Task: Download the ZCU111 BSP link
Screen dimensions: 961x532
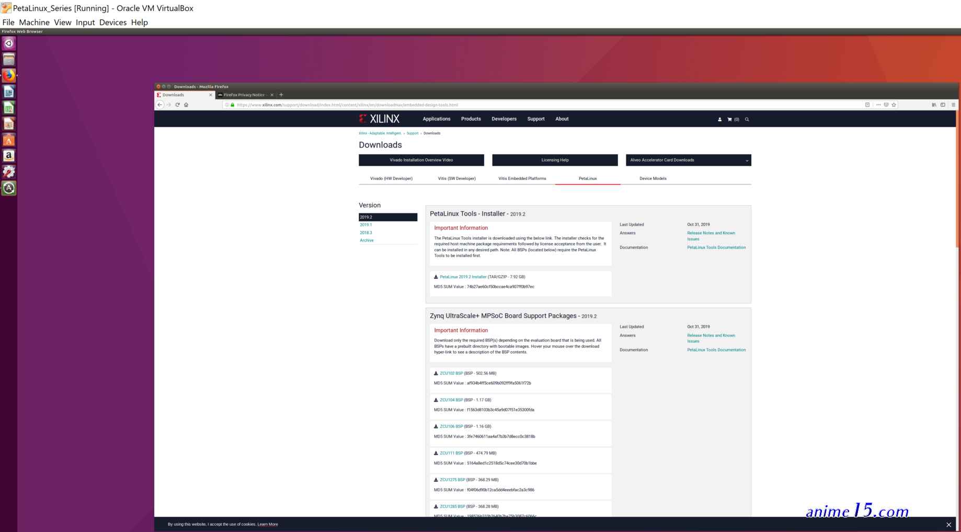Action: (451, 453)
